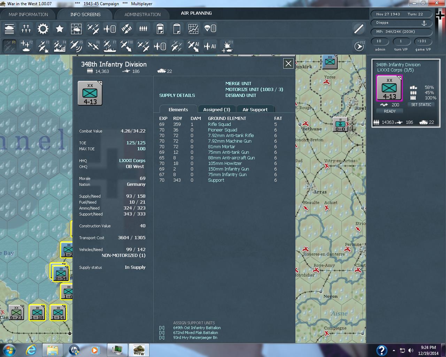The height and width of the screenshot is (357, 446).
Task: Click the SET STATIC button
Action: pos(421,105)
